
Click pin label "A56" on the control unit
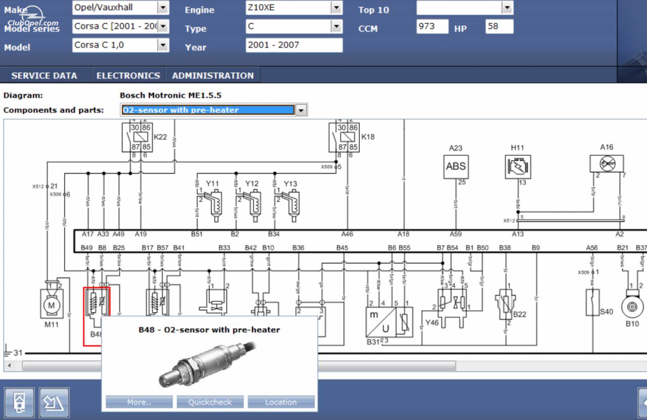pos(592,248)
